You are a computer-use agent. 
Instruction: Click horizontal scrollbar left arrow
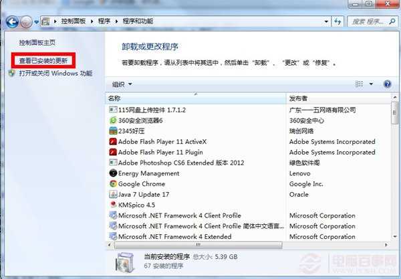point(110,245)
